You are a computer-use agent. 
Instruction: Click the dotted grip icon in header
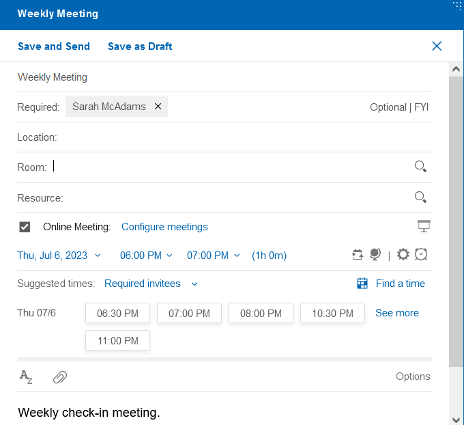(x=457, y=5)
